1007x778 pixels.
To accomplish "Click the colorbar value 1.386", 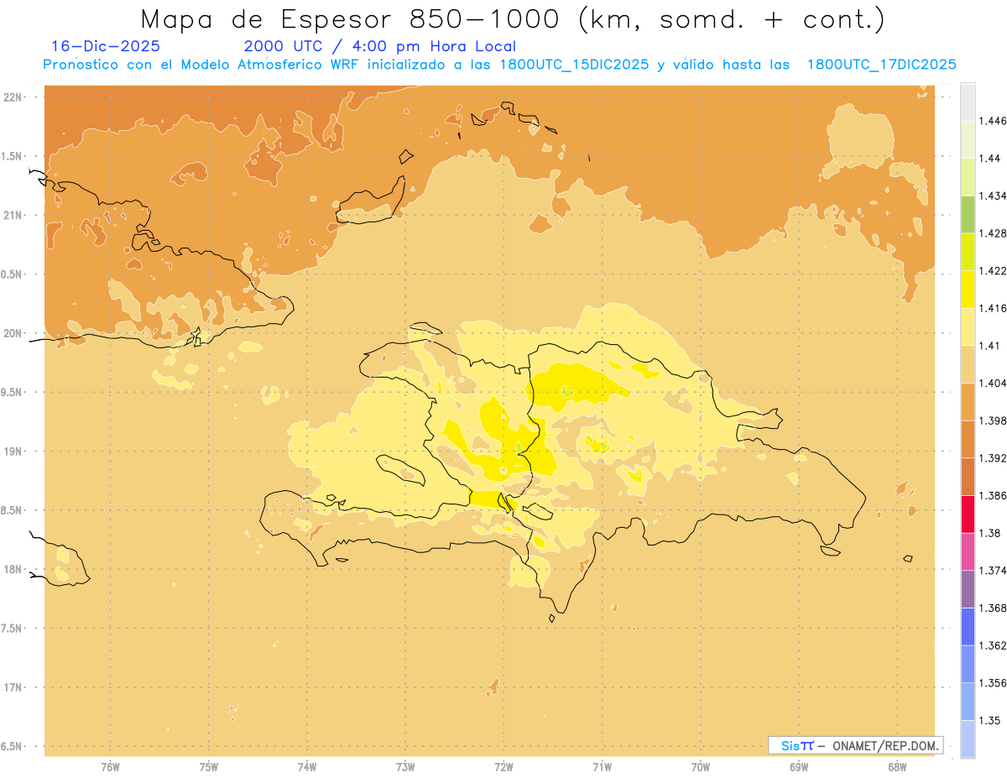I will coord(993,496).
